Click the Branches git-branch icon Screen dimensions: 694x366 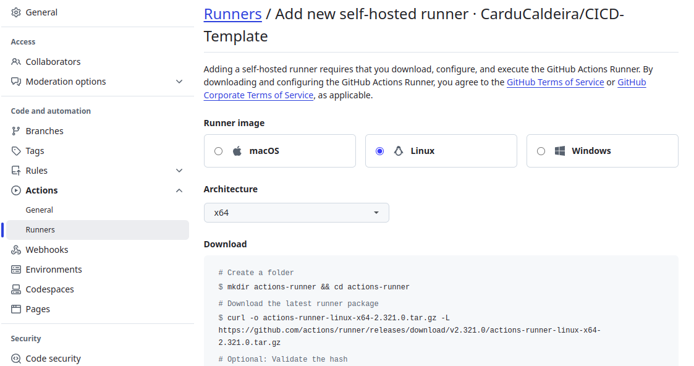16,131
